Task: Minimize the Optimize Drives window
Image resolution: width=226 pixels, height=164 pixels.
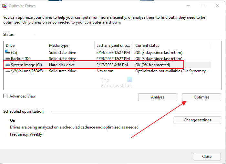Action: 188,5
